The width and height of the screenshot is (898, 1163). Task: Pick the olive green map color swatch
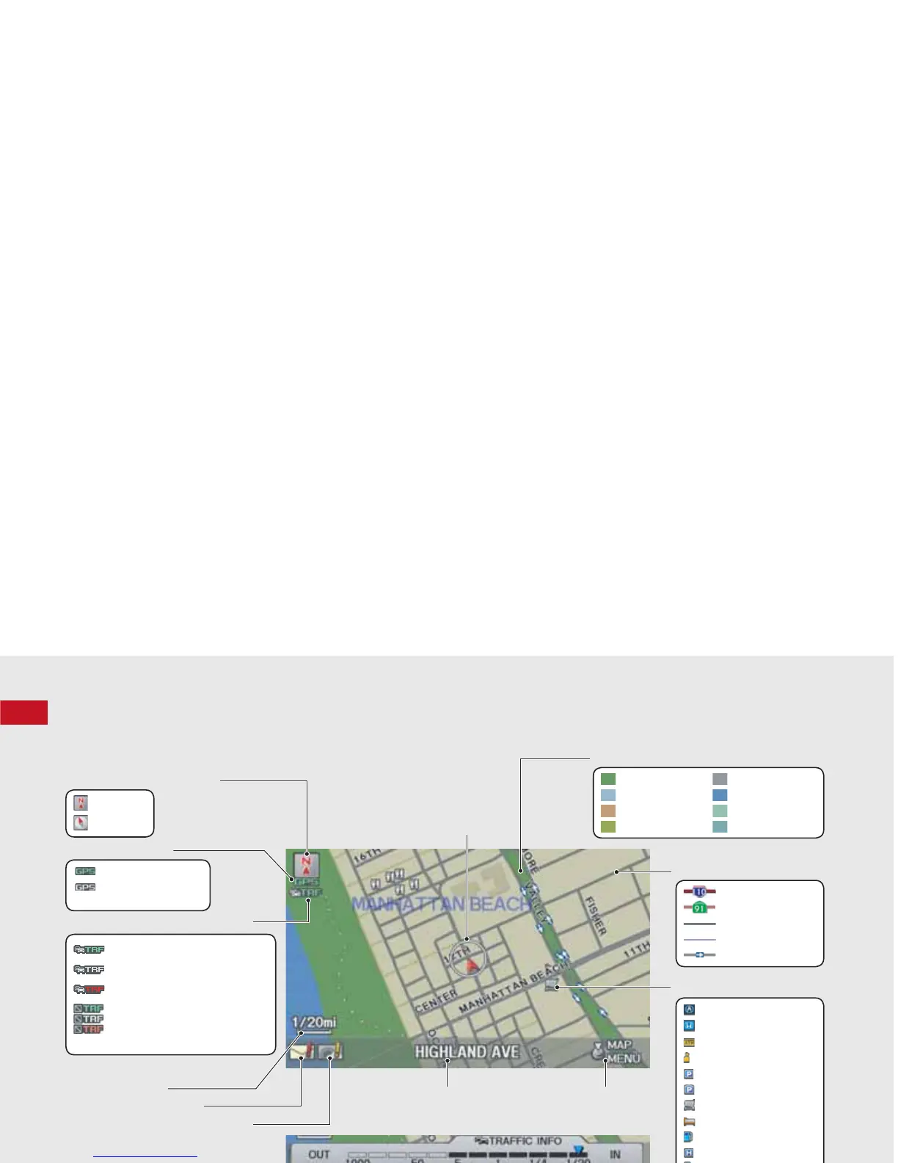point(608,827)
